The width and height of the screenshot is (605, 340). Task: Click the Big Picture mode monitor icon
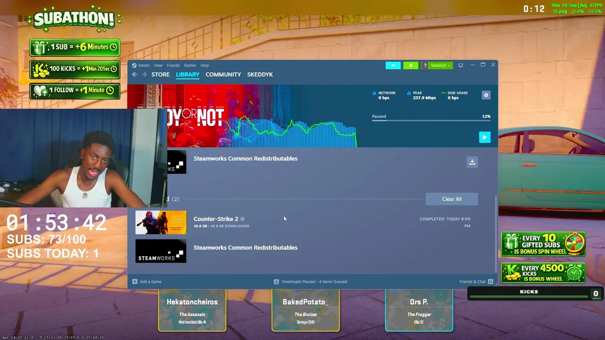[461, 65]
